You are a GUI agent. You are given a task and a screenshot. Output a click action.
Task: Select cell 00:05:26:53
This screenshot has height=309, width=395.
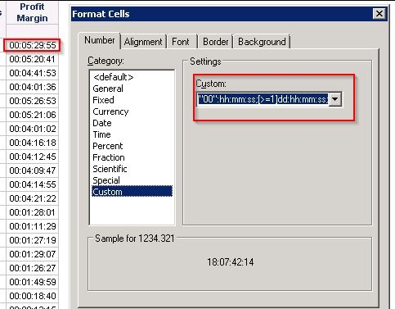[32, 101]
